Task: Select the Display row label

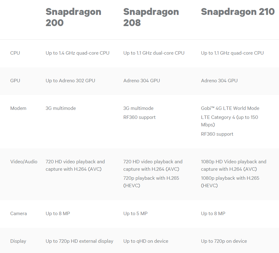Action: click(18, 241)
